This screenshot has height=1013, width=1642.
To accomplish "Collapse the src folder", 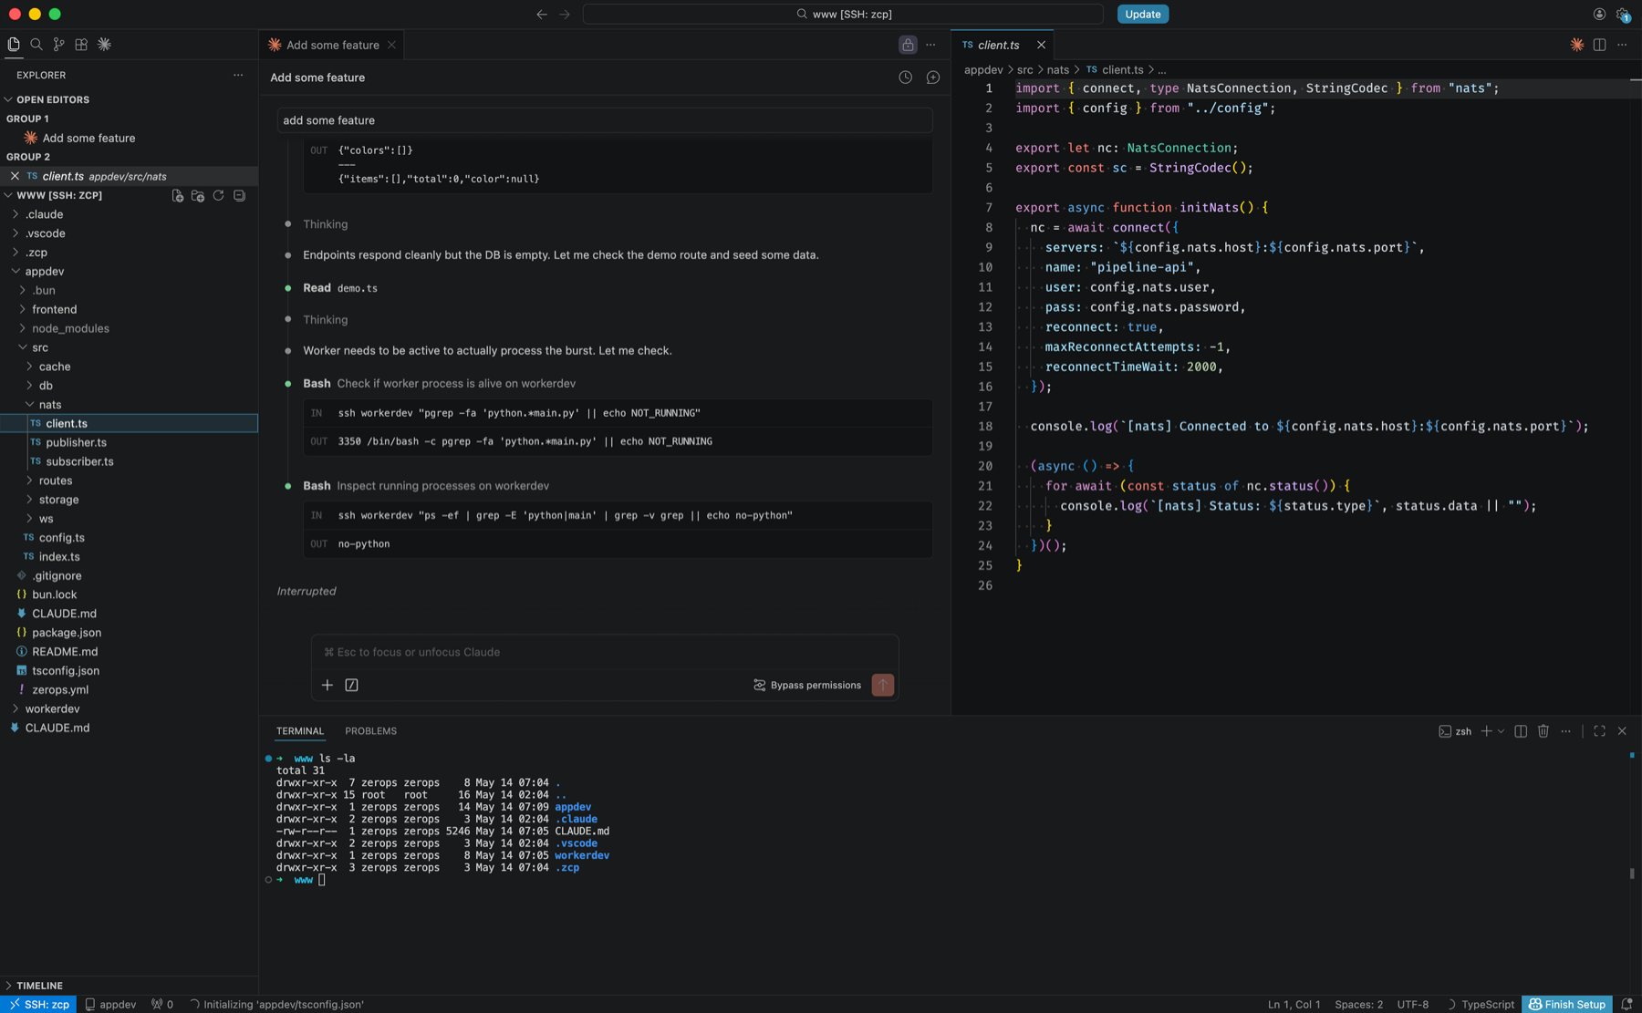I will coord(39,347).
